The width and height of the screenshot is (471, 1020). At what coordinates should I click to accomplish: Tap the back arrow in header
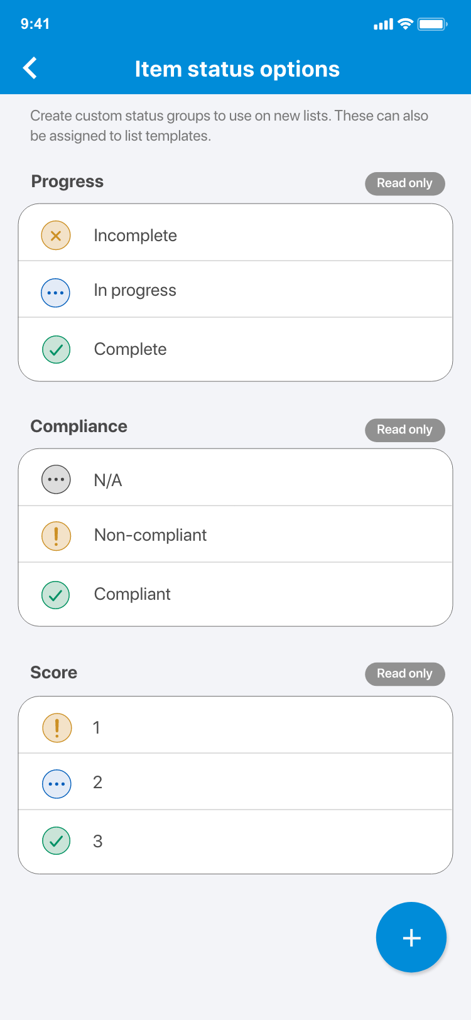(x=30, y=68)
